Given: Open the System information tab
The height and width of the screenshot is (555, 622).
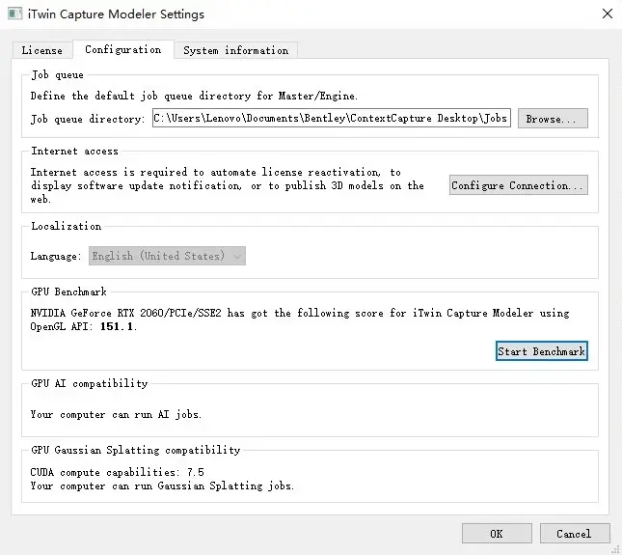Looking at the screenshot, I should tap(236, 50).
